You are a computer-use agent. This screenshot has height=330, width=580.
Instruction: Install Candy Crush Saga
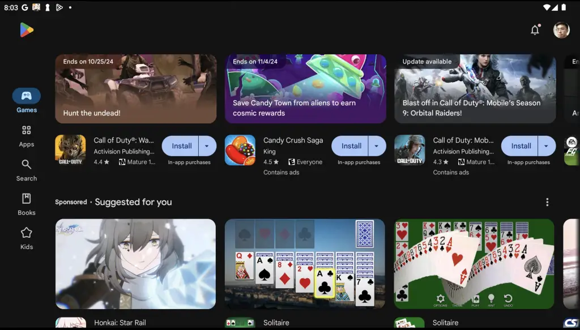[350, 146]
